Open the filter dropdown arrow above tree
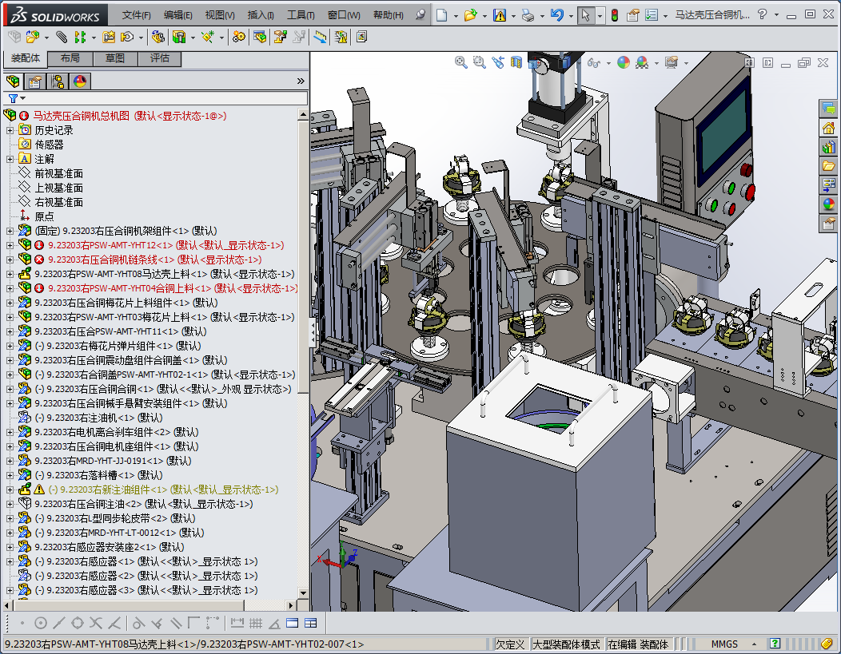The image size is (841, 654). coord(23,98)
